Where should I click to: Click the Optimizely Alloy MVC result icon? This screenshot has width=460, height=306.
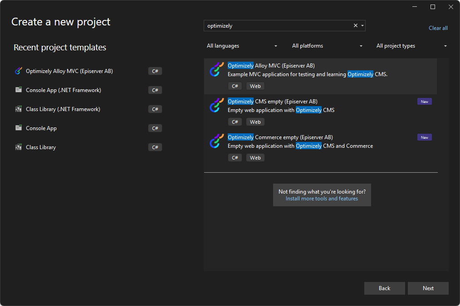pyautogui.click(x=217, y=69)
